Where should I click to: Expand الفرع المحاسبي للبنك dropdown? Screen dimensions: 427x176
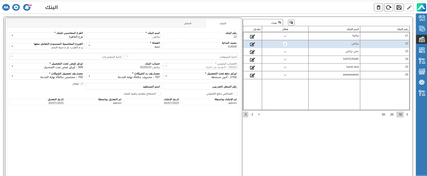(x=46, y=35)
